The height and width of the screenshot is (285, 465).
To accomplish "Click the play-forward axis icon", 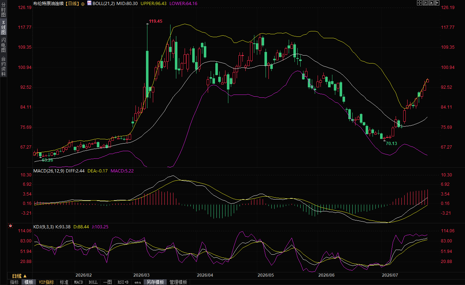I will point(431,3).
